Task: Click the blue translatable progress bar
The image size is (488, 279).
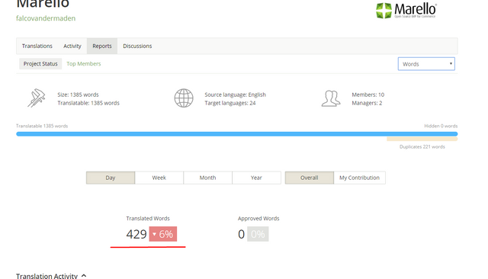Action: click(x=237, y=134)
